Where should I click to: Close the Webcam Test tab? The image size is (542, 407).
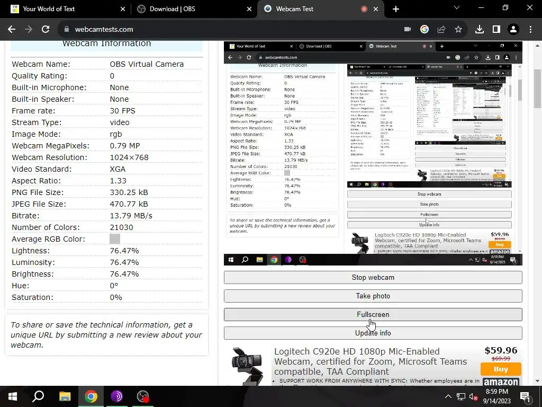point(376,9)
